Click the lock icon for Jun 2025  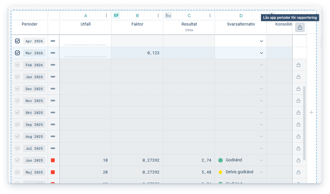click(298, 160)
